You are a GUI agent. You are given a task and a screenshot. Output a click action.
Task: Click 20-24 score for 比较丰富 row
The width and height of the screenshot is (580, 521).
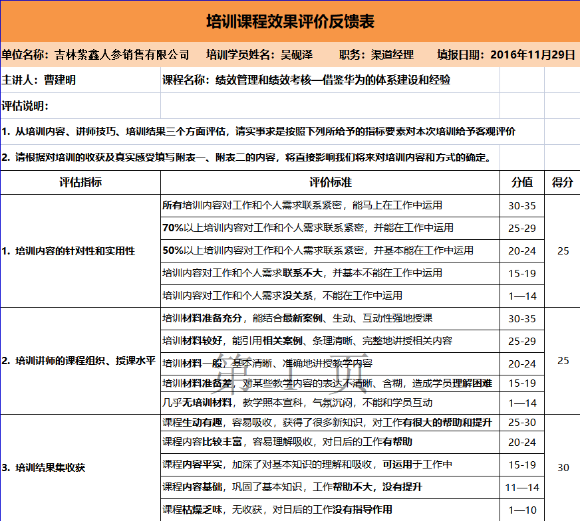(522, 443)
